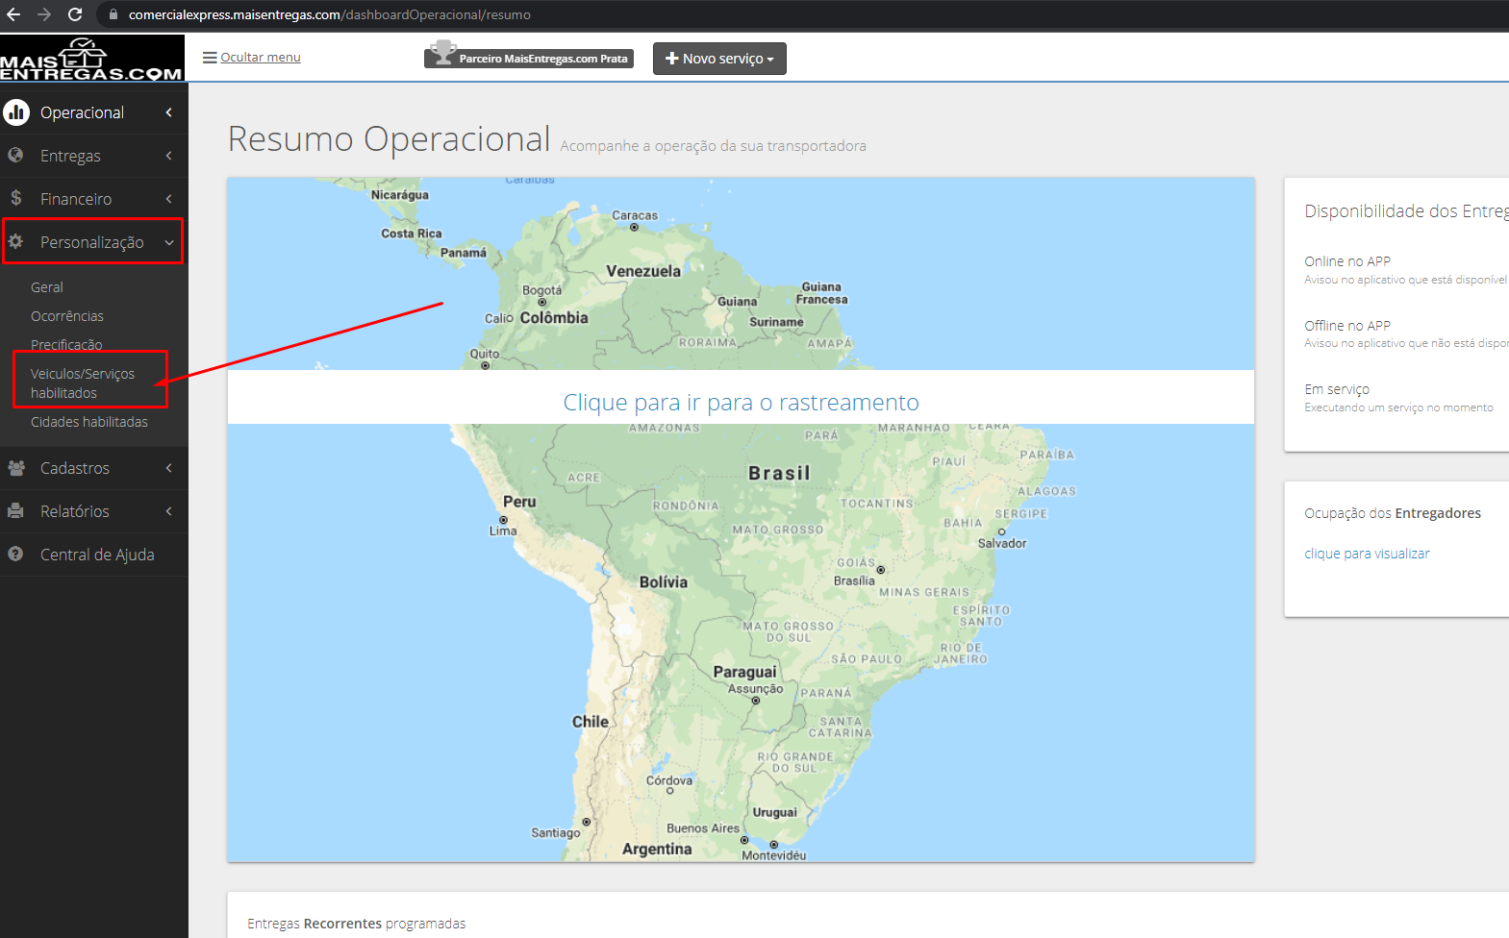Open the Central de Ajuda menu
1509x938 pixels.
pos(94,555)
